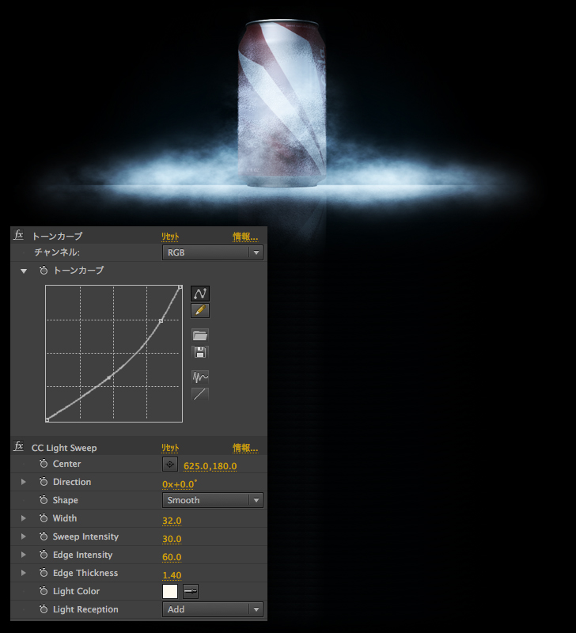576x633 pixels.
Task: Select the pencil curve drawing tool
Action: [200, 311]
